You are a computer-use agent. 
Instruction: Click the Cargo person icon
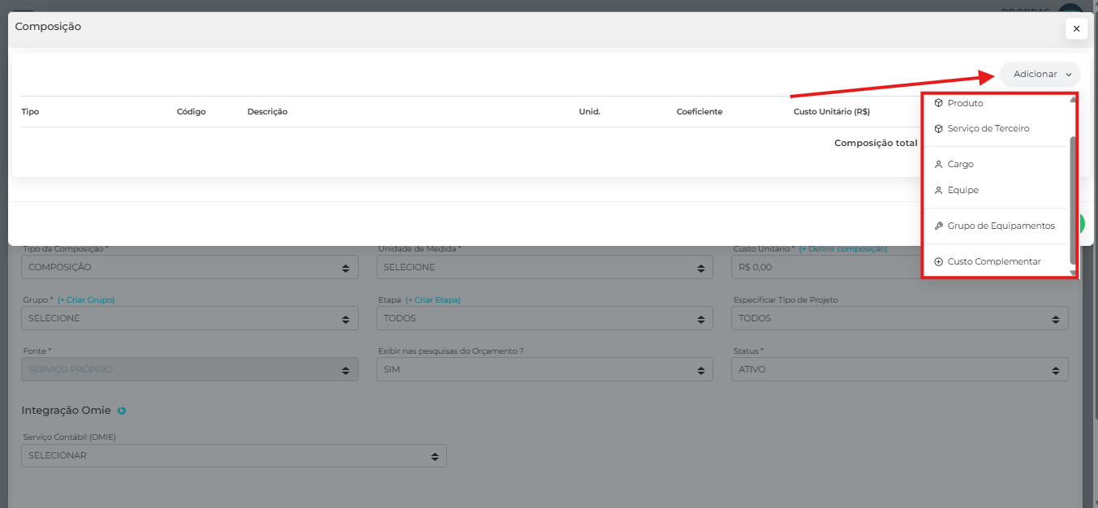(x=939, y=164)
